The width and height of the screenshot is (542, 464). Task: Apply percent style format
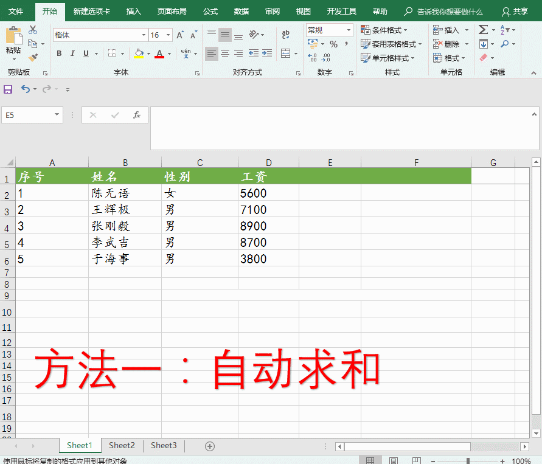[333, 44]
